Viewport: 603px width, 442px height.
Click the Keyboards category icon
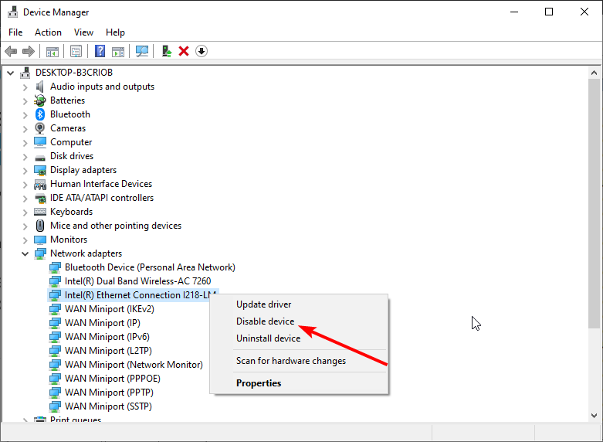pos(40,212)
